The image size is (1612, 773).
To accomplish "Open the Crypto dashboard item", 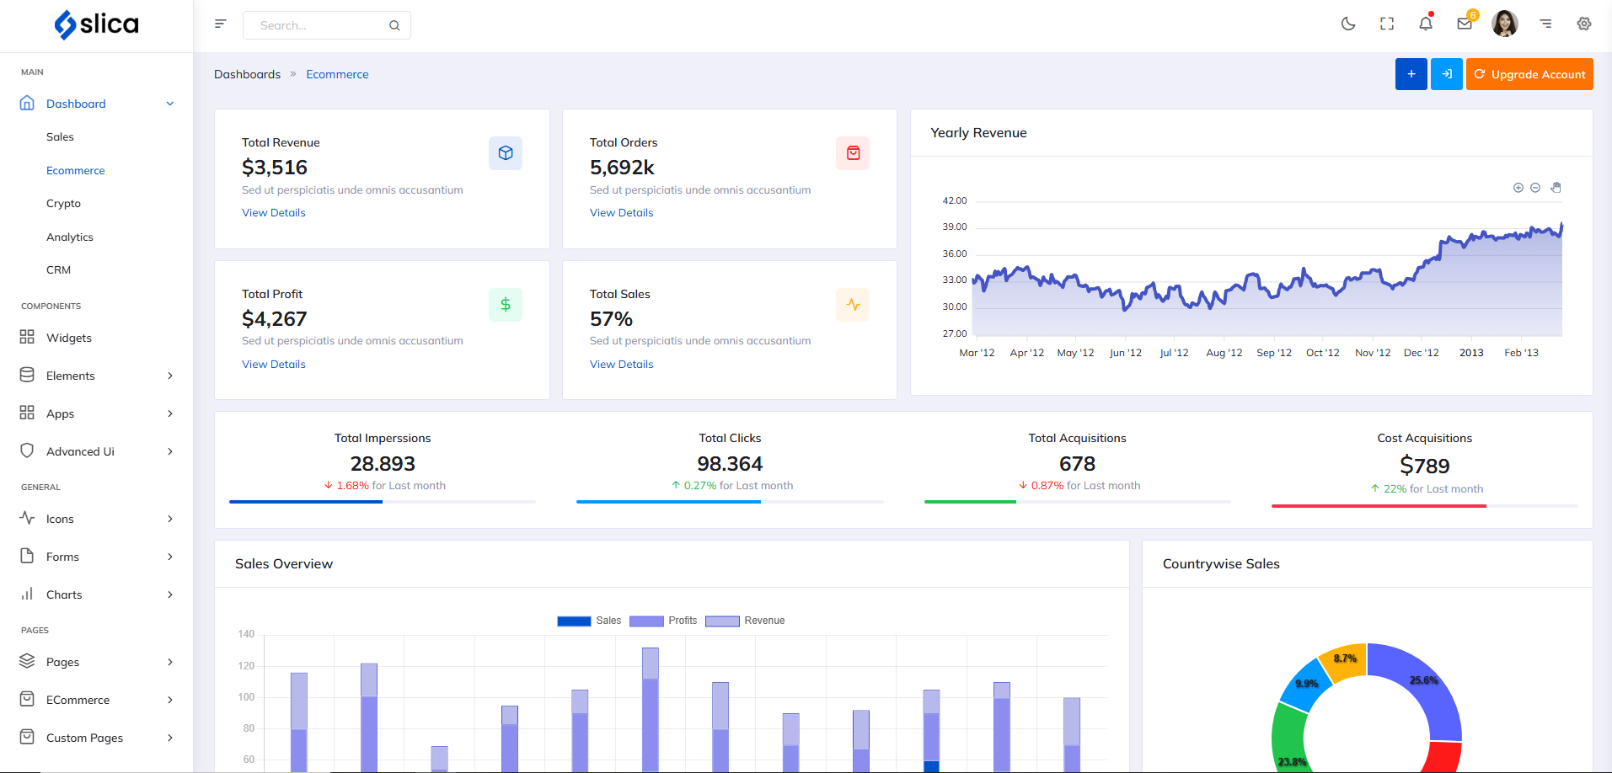I will (63, 203).
